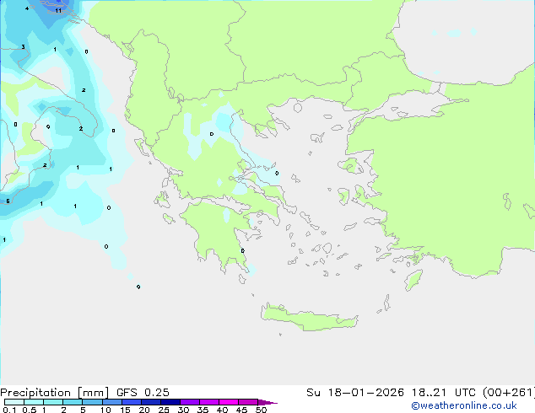Click the 0.5–1 mm legend color swatch
The width and height of the screenshot is (535, 413).
(34, 402)
